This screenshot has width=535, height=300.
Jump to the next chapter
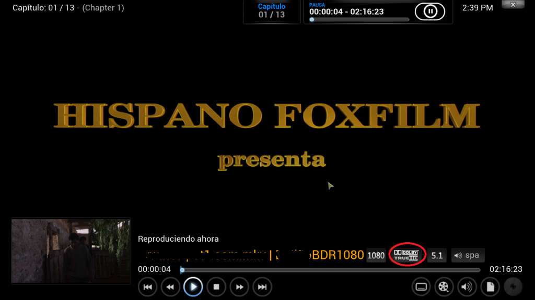click(x=262, y=286)
